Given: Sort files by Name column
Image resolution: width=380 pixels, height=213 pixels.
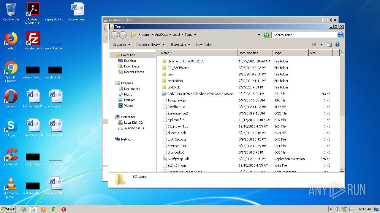Looking at the screenshot, I should click(197, 53).
